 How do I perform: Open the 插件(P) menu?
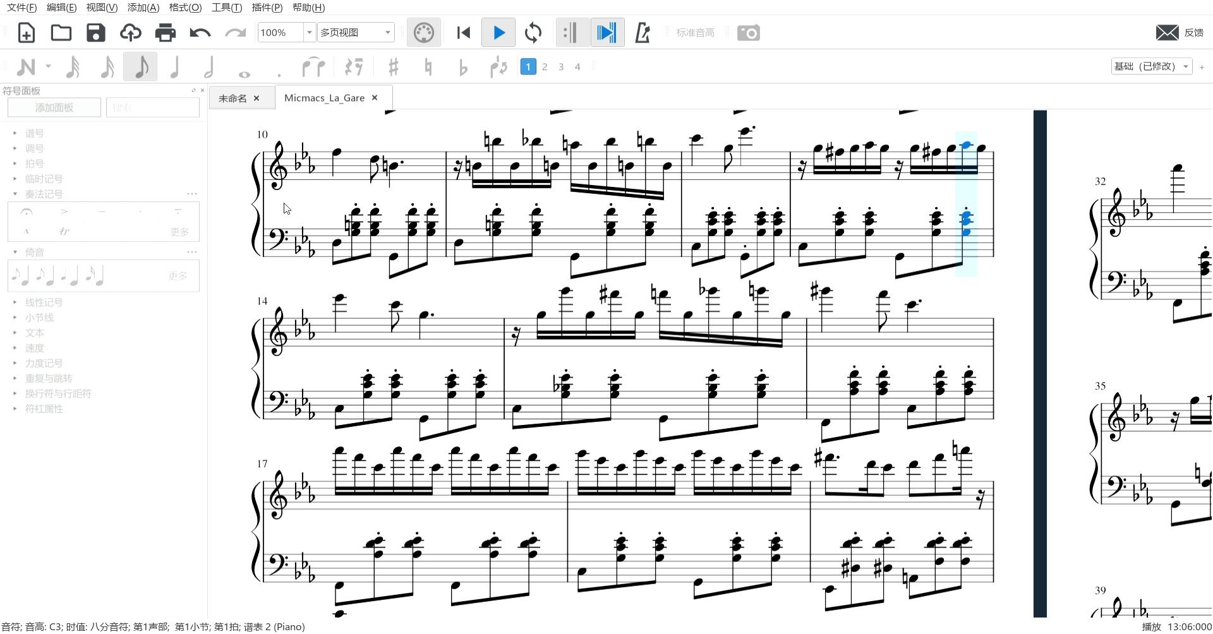pyautogui.click(x=267, y=7)
